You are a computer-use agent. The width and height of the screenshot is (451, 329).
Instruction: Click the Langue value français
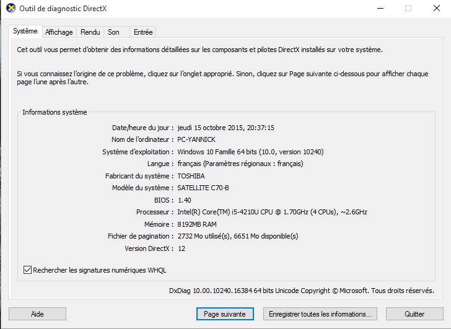pos(240,164)
